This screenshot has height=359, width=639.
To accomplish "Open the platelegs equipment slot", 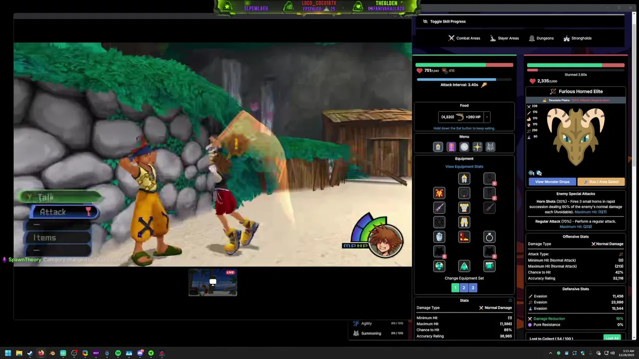I will 464,222.
